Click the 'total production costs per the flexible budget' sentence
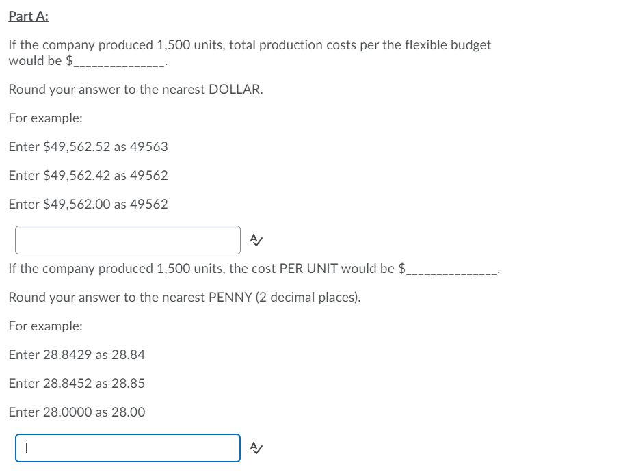The image size is (621, 474). coord(250,53)
